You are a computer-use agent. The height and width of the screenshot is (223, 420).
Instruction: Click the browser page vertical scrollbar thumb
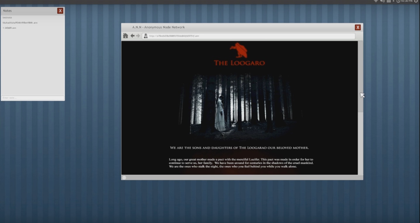point(361,76)
